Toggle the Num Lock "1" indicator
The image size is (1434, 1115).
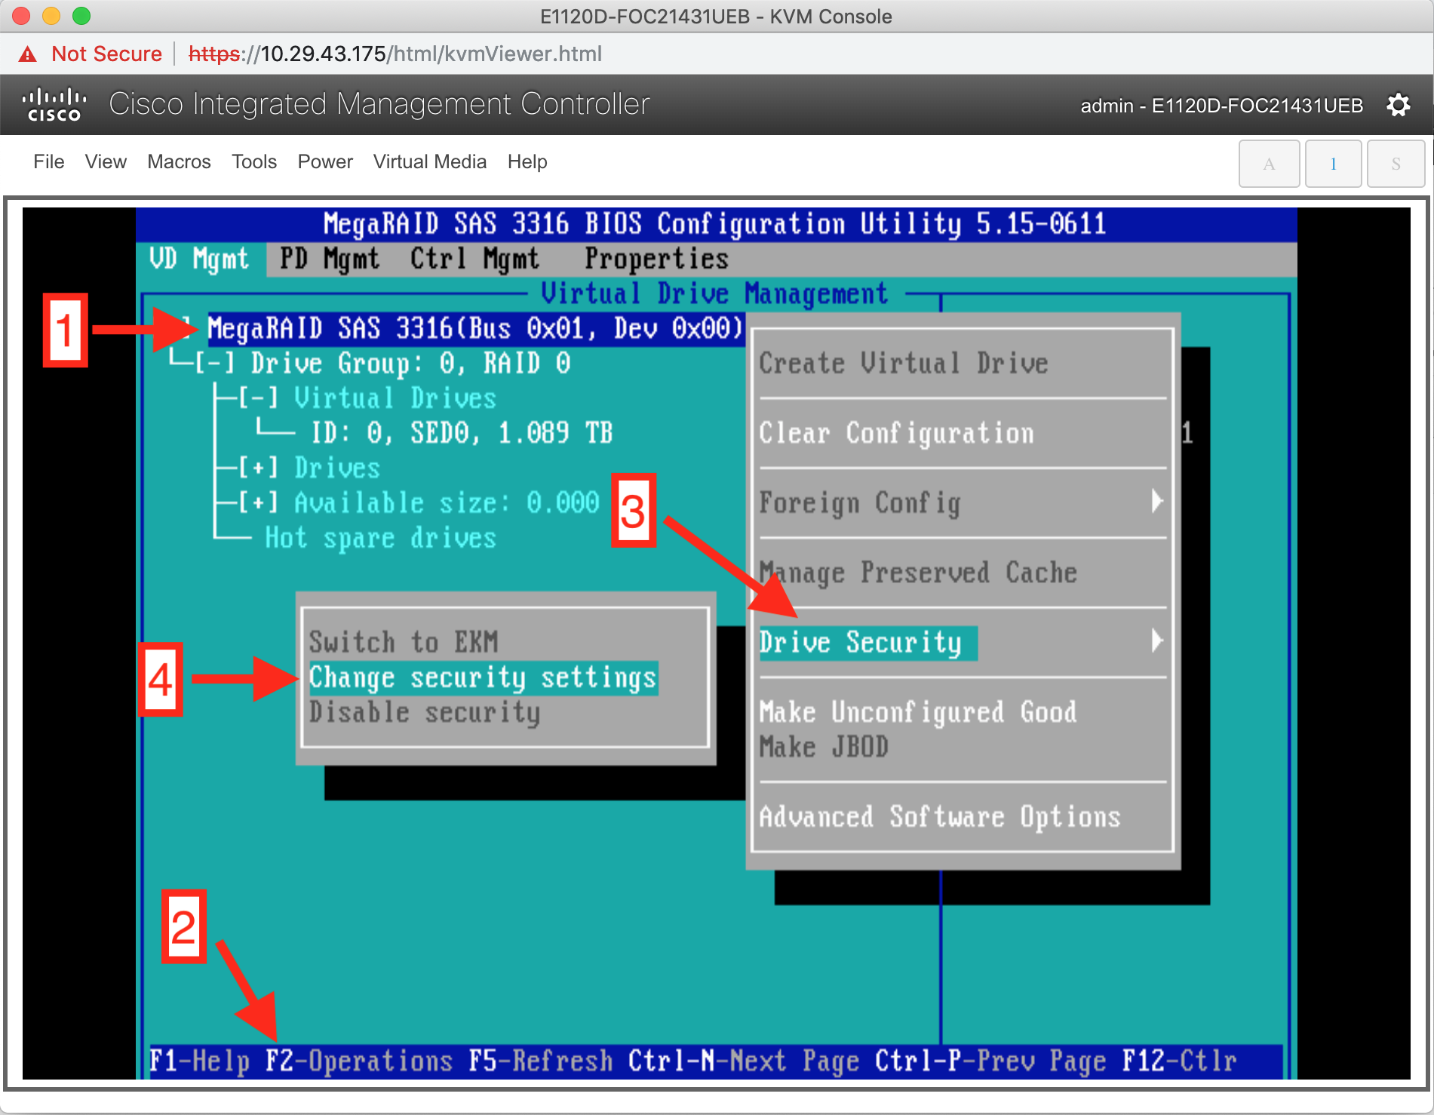[x=1333, y=164]
